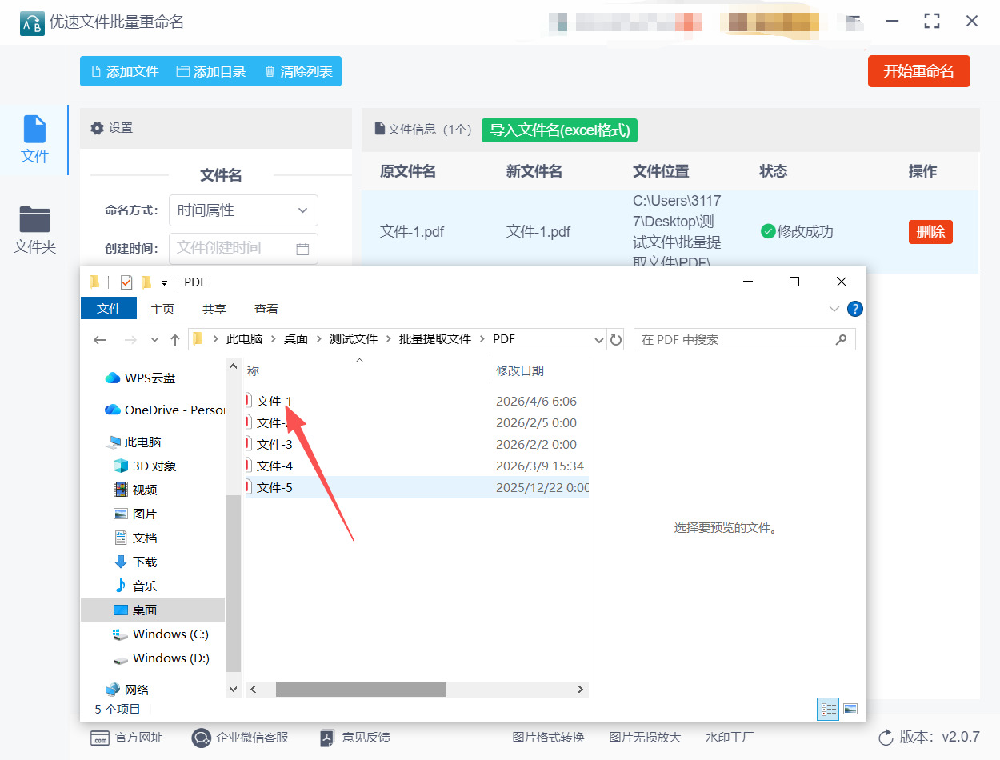
Task: Sort by 修改日期 column header
Action: 520,370
